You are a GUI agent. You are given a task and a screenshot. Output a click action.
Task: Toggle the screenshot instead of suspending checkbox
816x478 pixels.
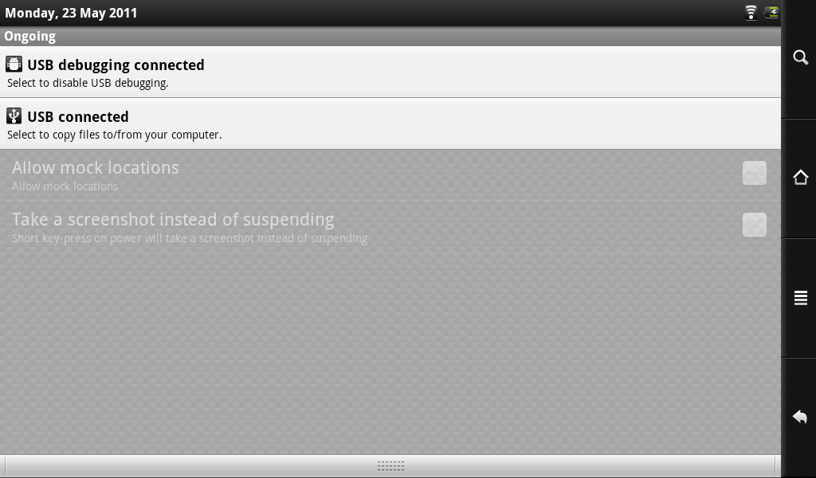[x=754, y=225]
